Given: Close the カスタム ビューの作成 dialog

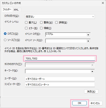Looking at the screenshot, I should click(103, 3).
